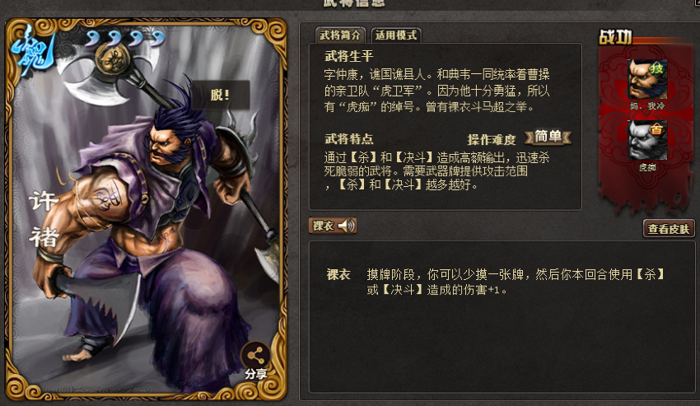Play the 裸衣 skill voice speaker icon

(347, 226)
